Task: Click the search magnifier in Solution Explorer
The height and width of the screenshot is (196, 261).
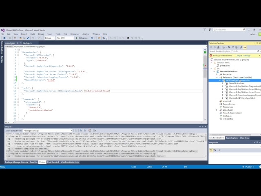Action: [x=258, y=51]
